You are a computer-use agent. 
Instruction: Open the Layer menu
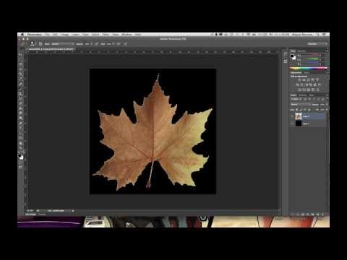tap(75, 35)
